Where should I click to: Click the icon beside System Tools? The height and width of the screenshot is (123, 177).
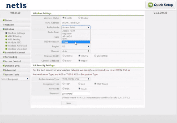click(4, 75)
